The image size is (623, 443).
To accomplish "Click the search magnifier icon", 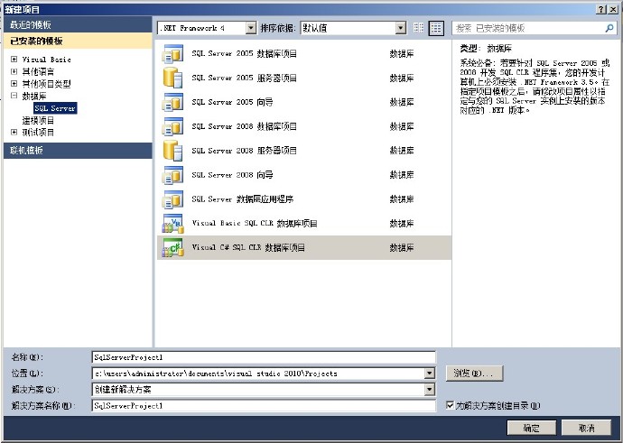I will coord(609,28).
